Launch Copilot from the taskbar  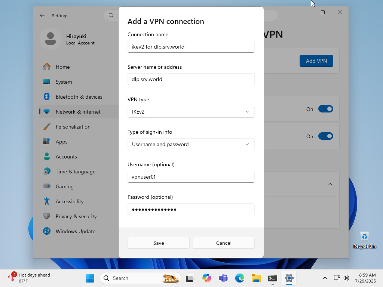point(206,278)
